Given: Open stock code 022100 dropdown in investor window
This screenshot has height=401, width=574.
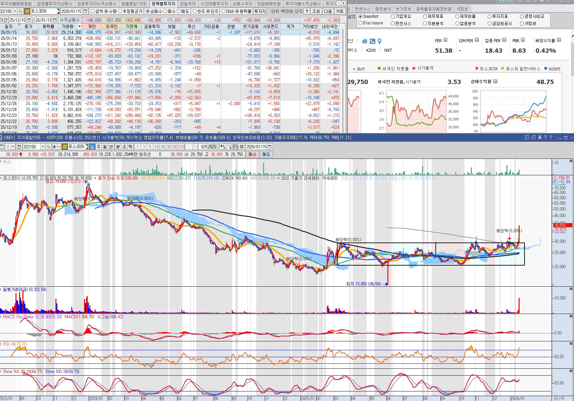Looking at the screenshot, I should (15, 11).
